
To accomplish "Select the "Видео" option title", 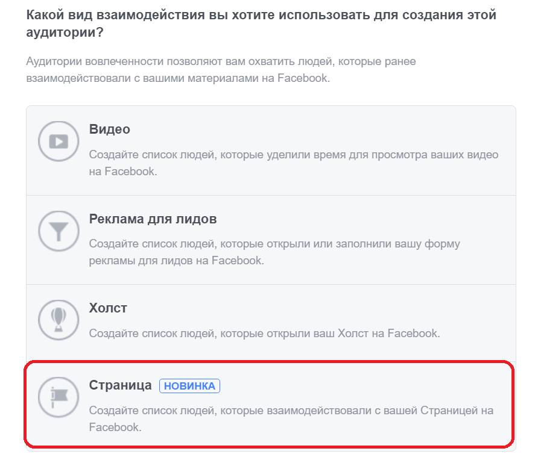I will 109,129.
